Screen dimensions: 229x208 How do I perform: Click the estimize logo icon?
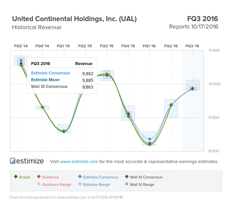pyautogui.click(x=13, y=161)
